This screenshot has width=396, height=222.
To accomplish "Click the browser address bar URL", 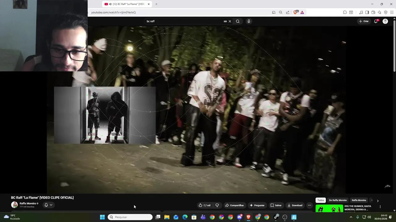I will tap(114, 12).
